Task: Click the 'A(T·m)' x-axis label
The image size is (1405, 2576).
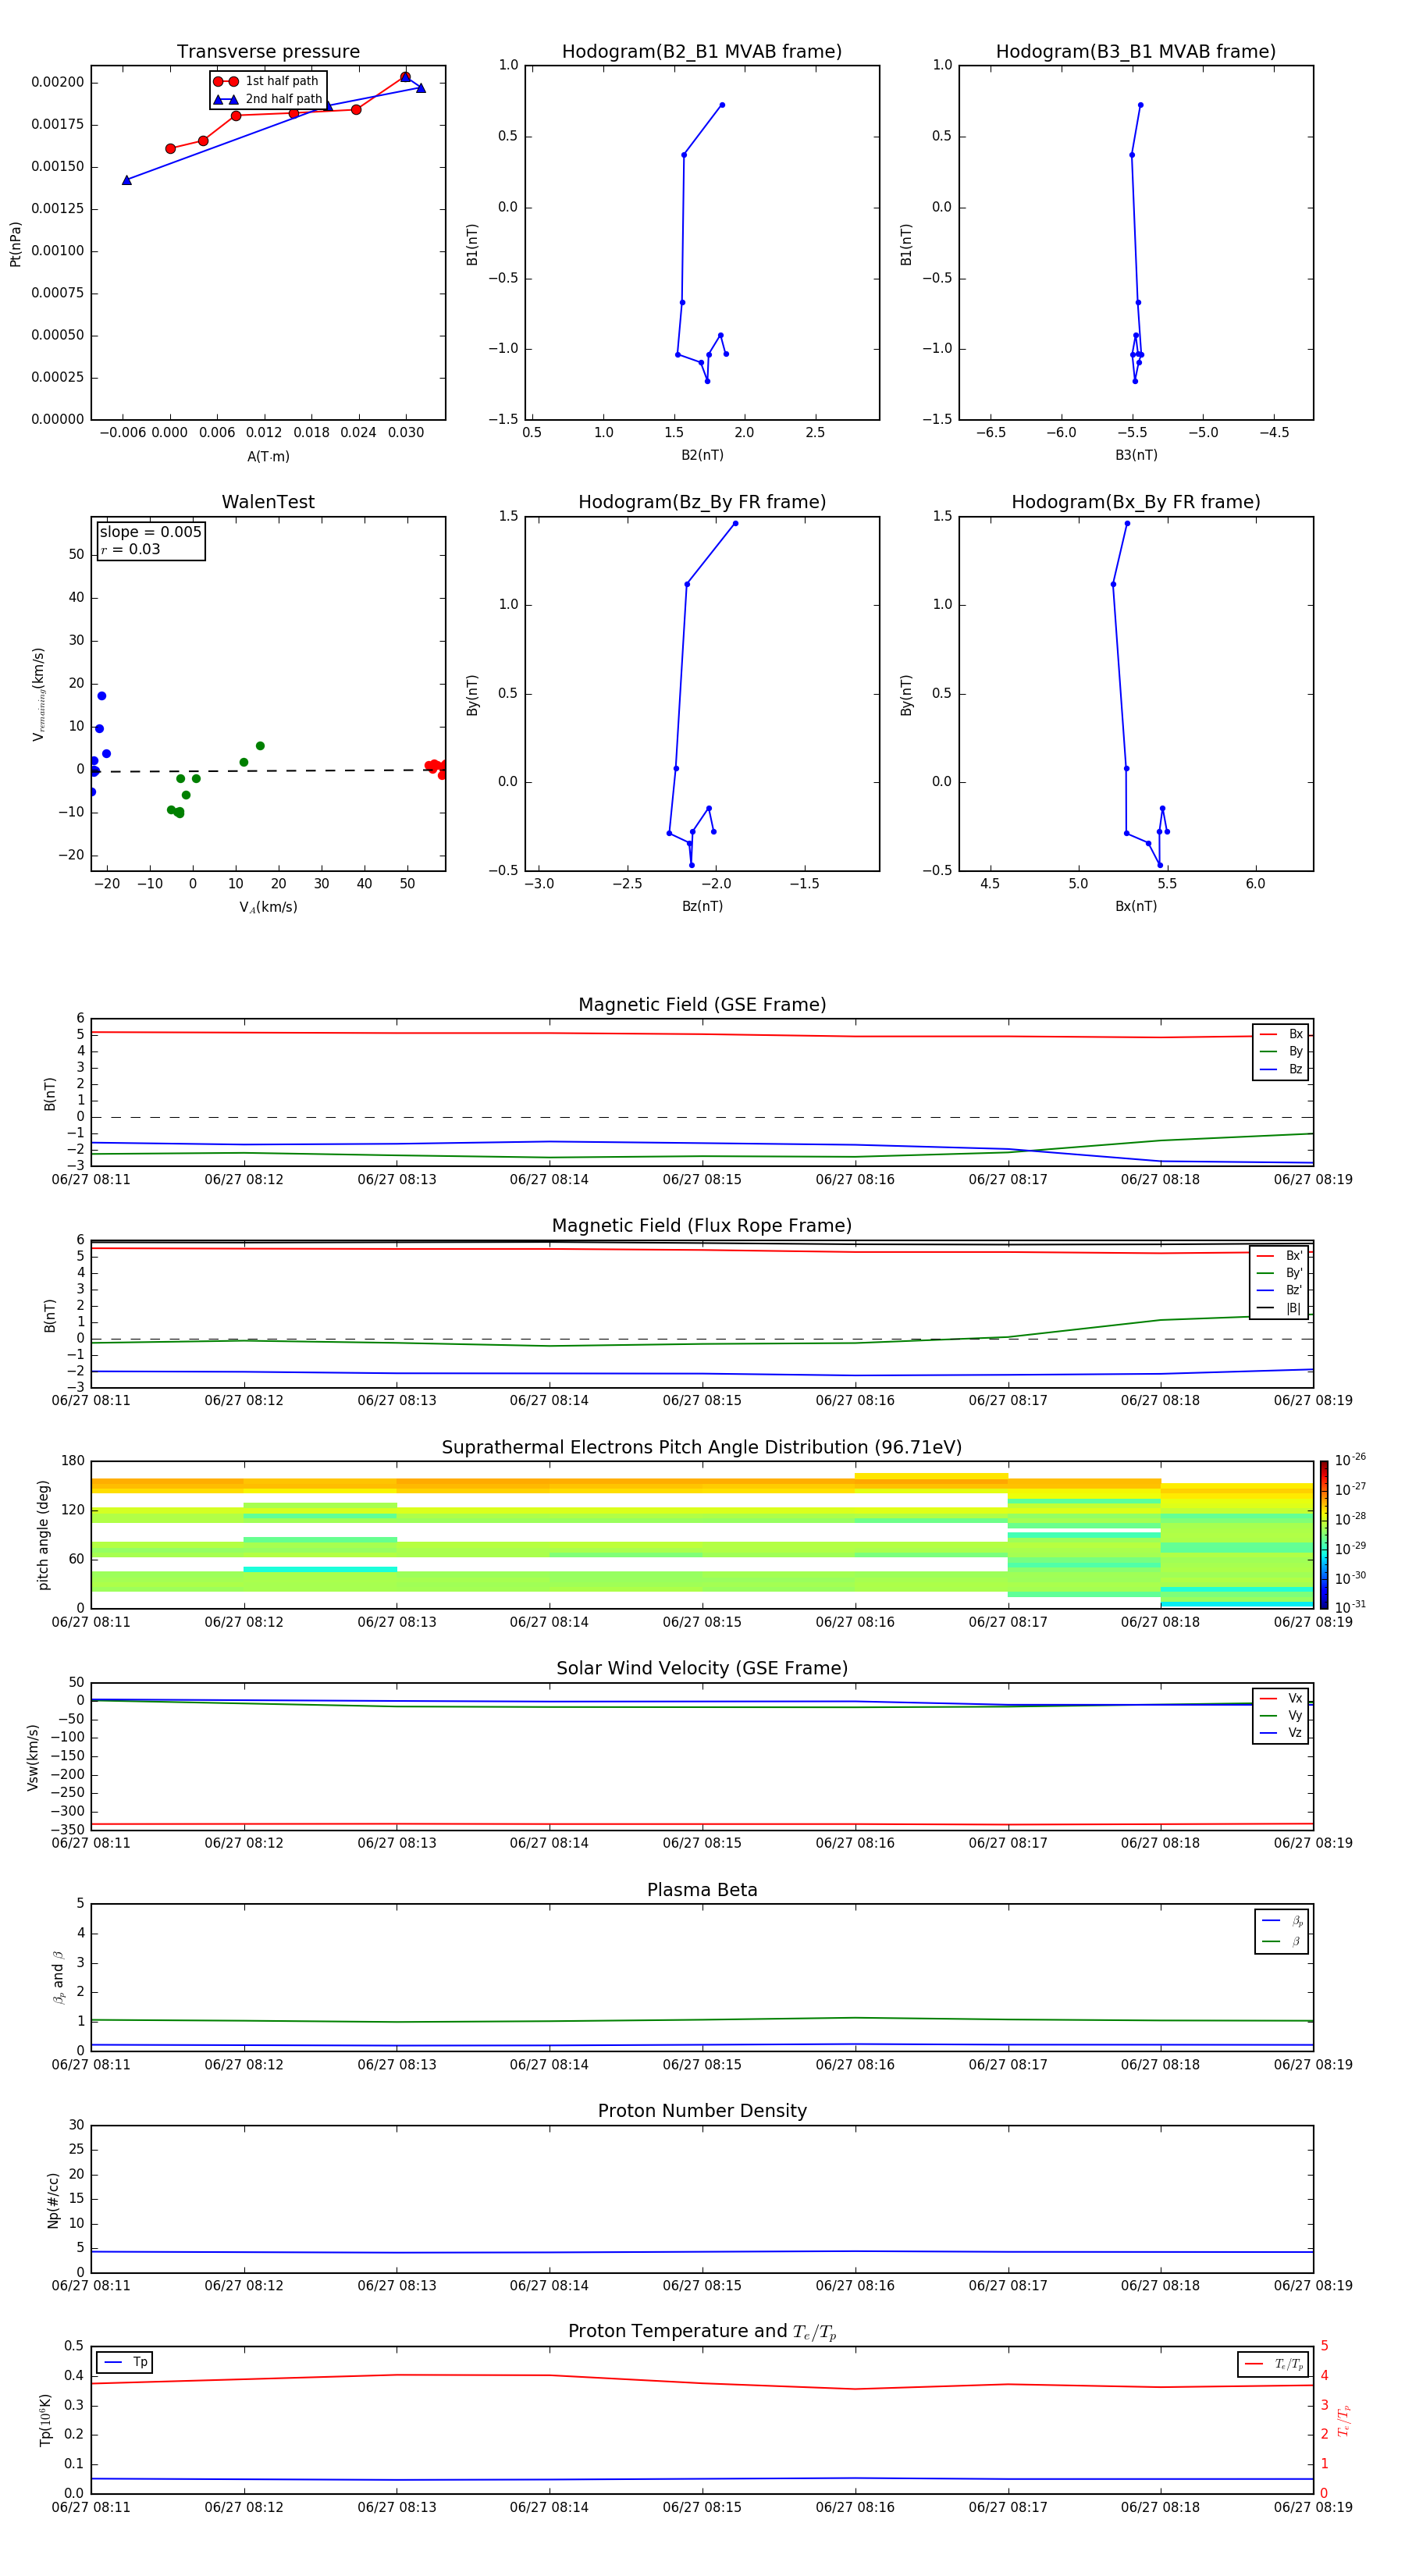Action: coord(268,456)
